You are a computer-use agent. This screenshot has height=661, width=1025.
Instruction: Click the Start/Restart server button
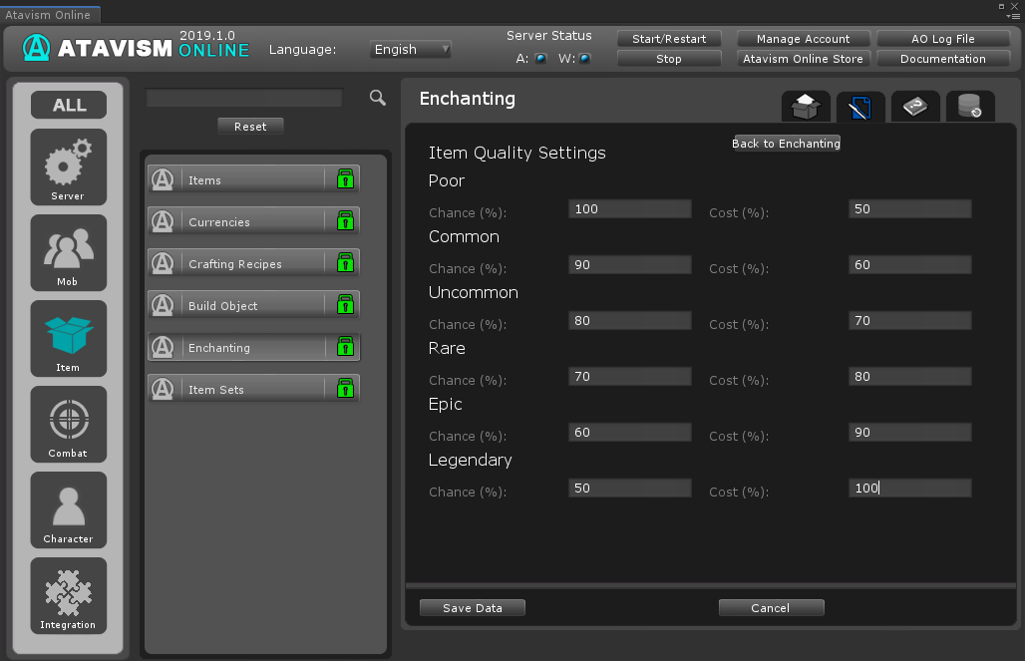668,39
